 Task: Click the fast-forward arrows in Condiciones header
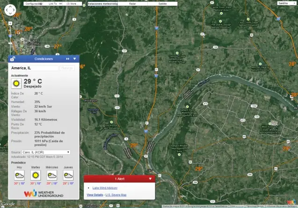pyautogui.click(x=68, y=59)
